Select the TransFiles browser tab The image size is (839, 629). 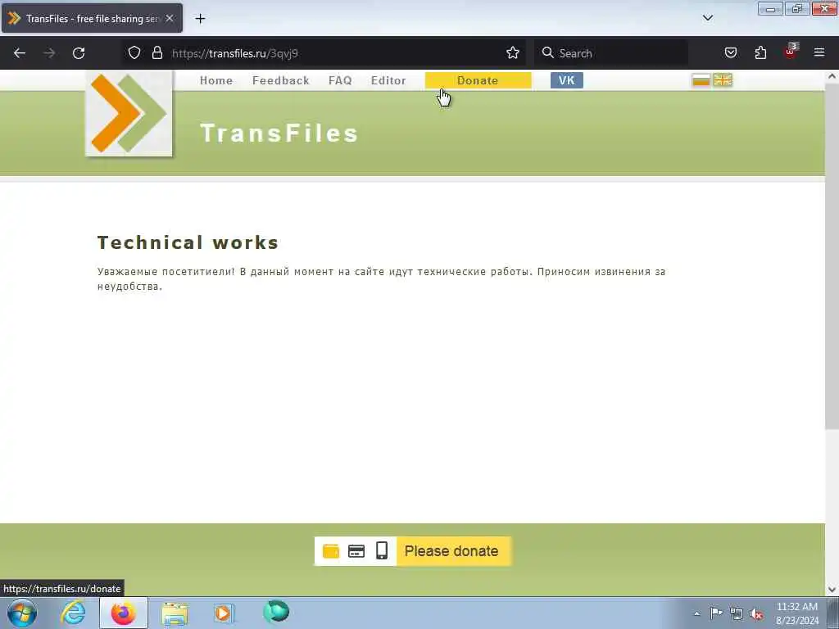(x=92, y=18)
